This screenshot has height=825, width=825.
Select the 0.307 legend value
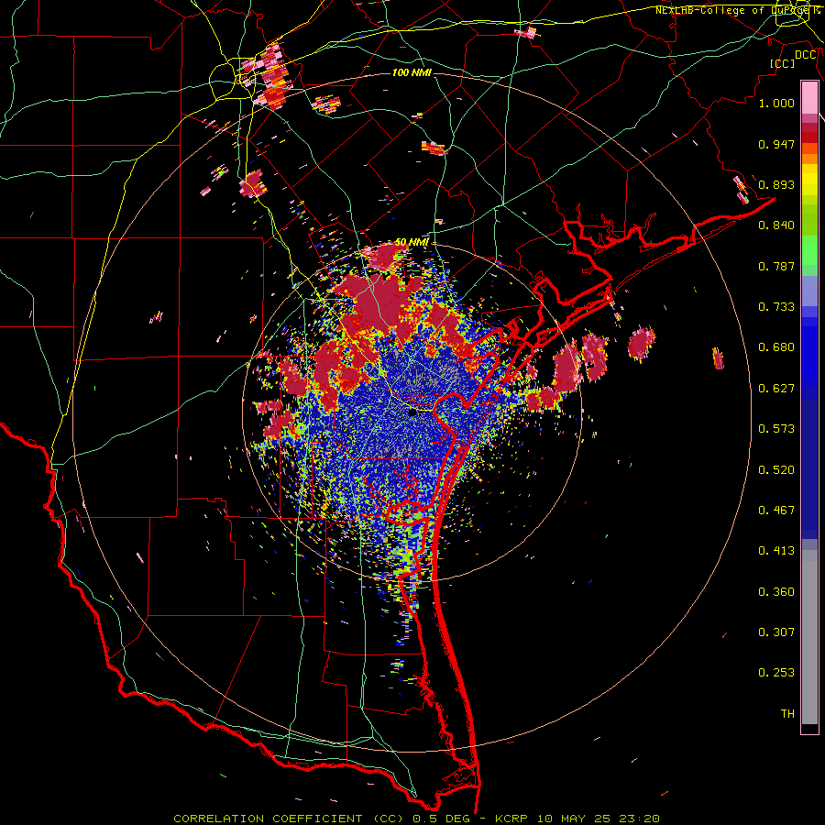(776, 632)
